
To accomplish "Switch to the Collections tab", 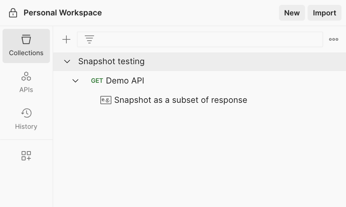I will [x=26, y=46].
